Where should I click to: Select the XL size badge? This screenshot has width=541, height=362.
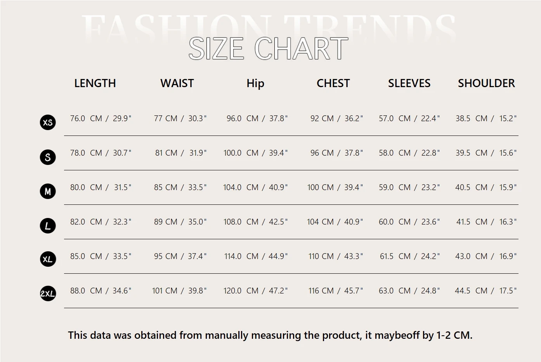pyautogui.click(x=48, y=259)
